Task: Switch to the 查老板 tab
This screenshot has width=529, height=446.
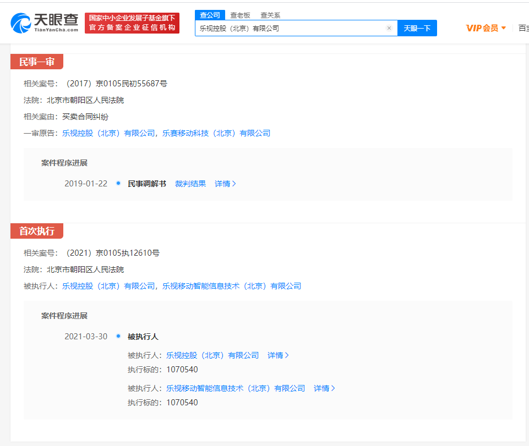Action: pos(240,15)
